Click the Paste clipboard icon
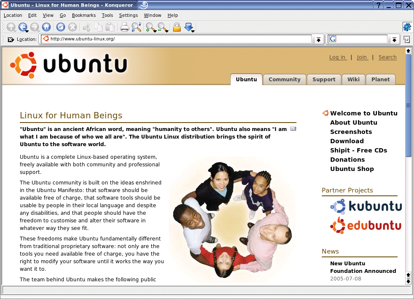Screen dimensions: 414x299 click(x=110, y=27)
